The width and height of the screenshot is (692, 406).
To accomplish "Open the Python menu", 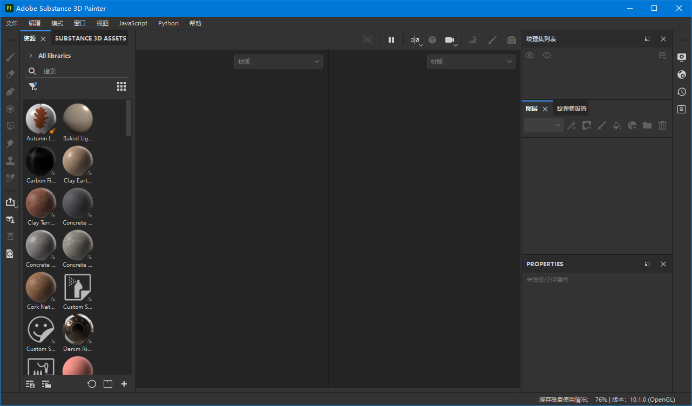I will pos(168,23).
